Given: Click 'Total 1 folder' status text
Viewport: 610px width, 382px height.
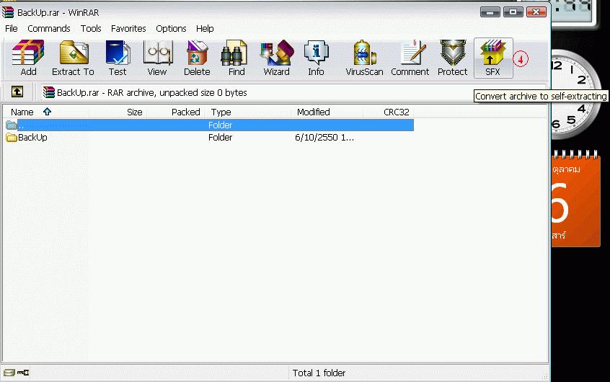Looking at the screenshot, I should pyautogui.click(x=319, y=373).
